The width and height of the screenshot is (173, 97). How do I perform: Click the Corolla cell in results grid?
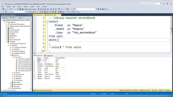click(x=49, y=68)
